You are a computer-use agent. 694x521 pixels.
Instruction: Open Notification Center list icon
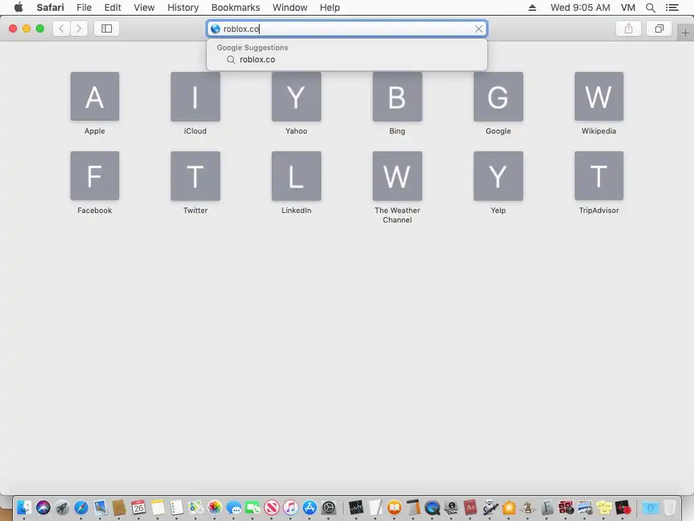pyautogui.click(x=672, y=7)
